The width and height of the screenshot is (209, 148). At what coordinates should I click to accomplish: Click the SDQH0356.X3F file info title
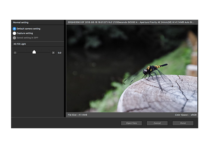point(131,22)
